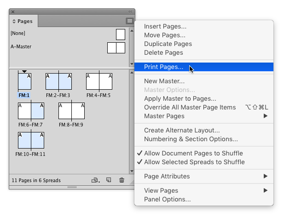The width and height of the screenshot is (284, 218).
Task: Click the A-Master label
Action: pos(21,46)
